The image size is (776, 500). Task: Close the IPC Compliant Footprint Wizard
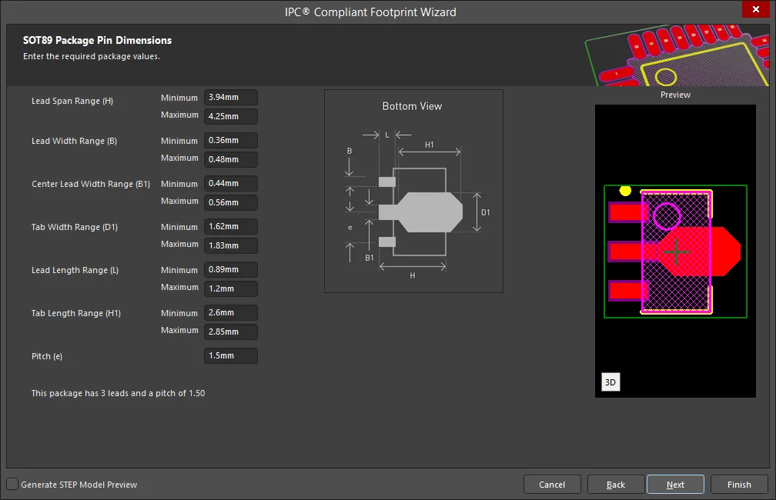(x=756, y=9)
